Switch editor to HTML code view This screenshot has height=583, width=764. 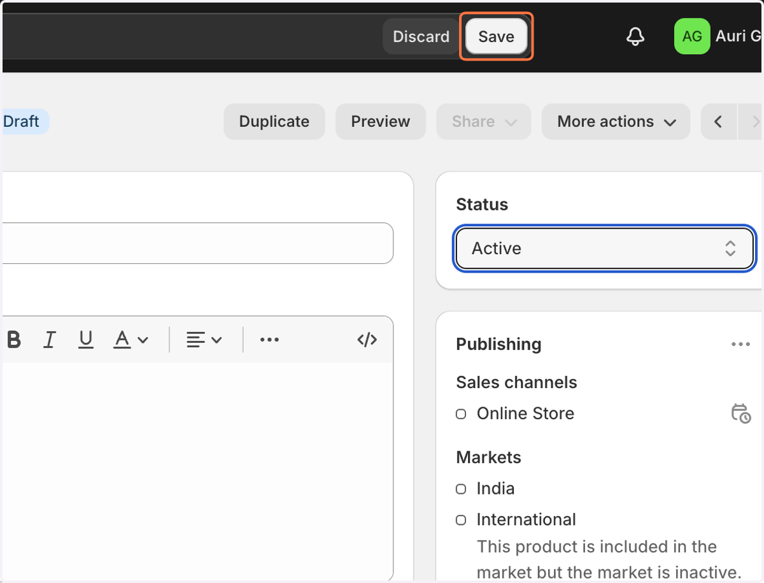point(367,340)
